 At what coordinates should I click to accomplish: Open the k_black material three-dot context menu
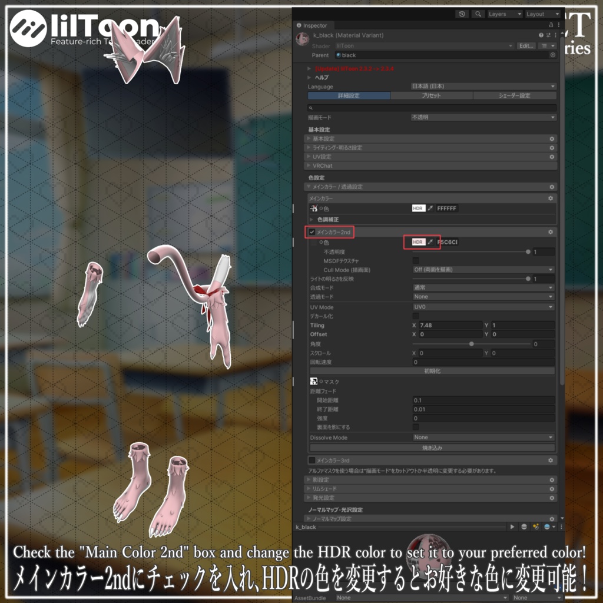[555, 35]
